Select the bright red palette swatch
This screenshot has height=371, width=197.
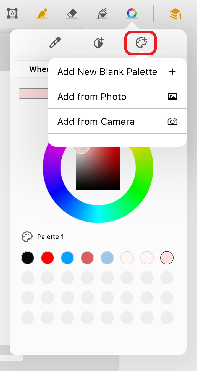(x=48, y=258)
